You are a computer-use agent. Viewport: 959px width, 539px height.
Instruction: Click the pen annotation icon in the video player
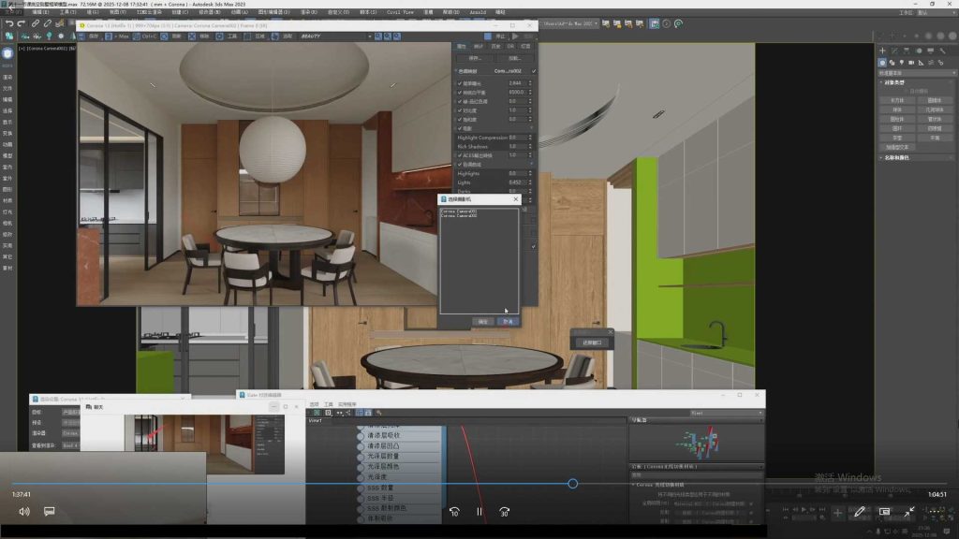[x=860, y=512]
